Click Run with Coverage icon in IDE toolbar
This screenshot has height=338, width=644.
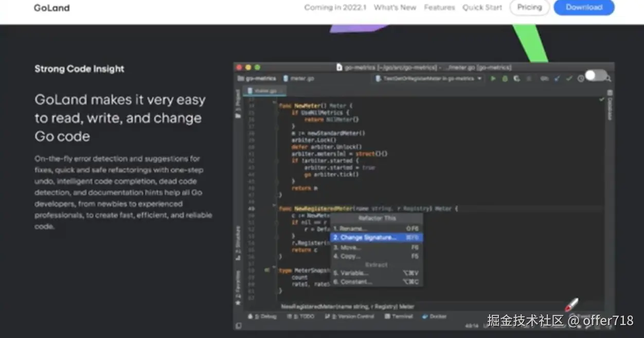pos(516,79)
